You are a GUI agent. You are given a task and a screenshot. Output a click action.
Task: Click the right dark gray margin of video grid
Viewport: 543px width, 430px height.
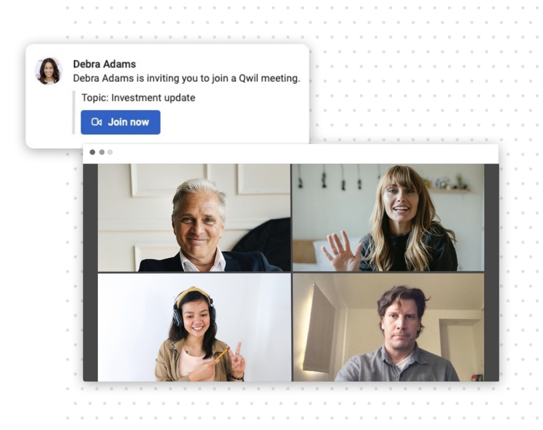point(491,272)
